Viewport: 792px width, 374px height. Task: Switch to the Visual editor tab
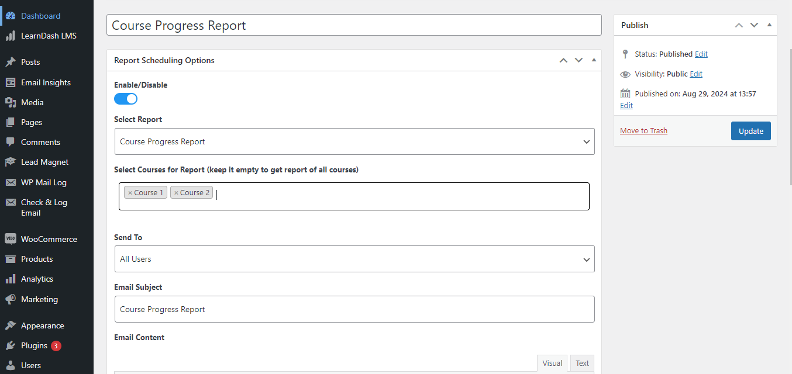click(552, 363)
